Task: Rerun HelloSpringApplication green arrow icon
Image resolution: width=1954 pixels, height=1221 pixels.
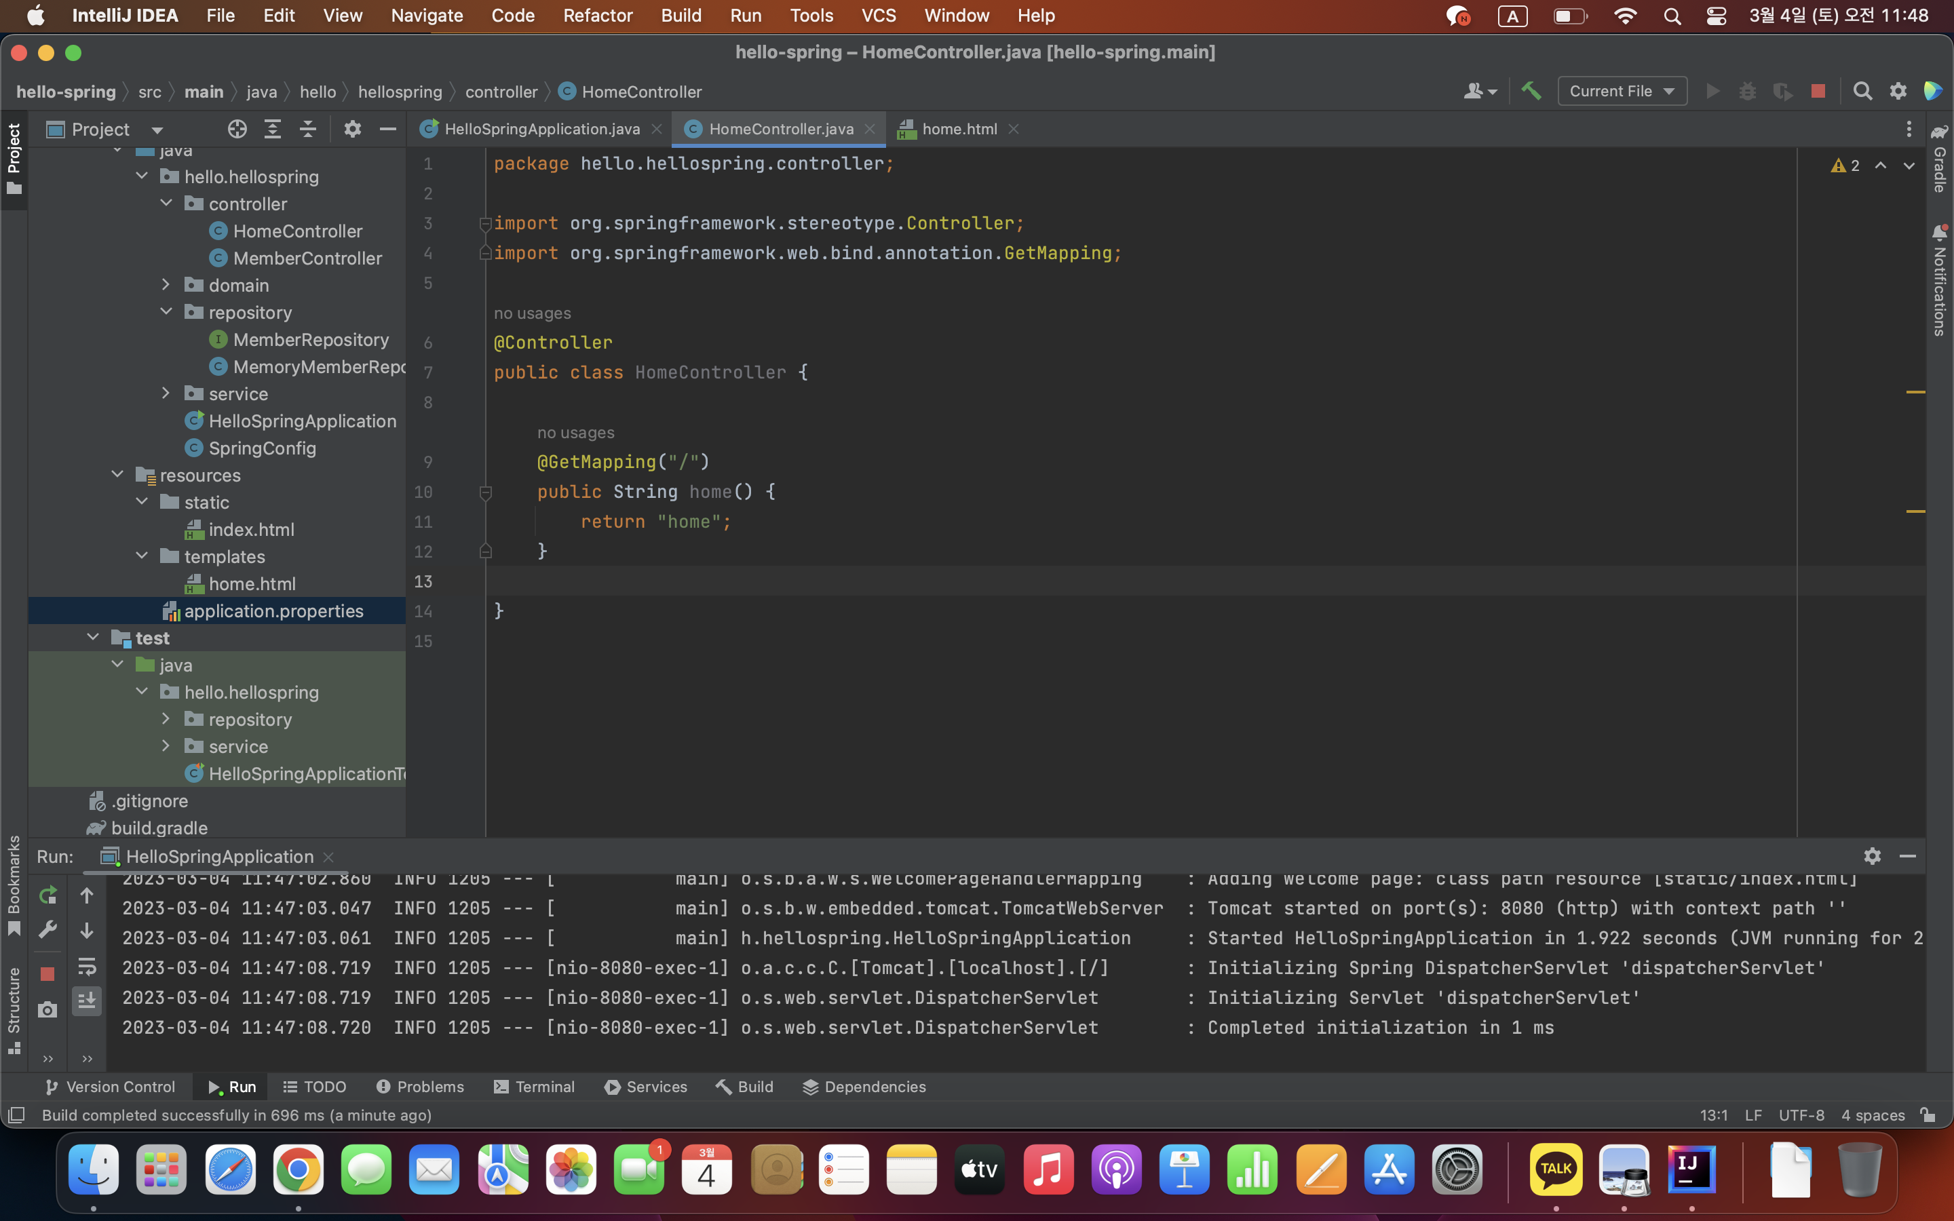Action: click(x=47, y=895)
